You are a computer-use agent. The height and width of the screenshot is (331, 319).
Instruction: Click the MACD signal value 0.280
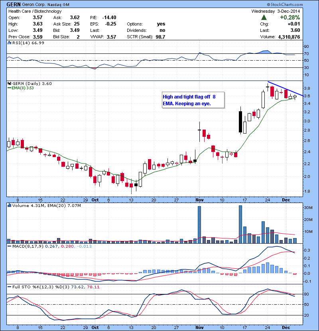coord(67,246)
